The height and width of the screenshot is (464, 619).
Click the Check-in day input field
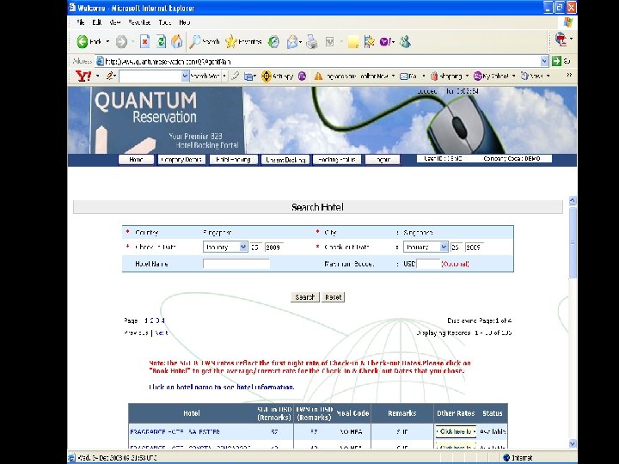(x=256, y=247)
